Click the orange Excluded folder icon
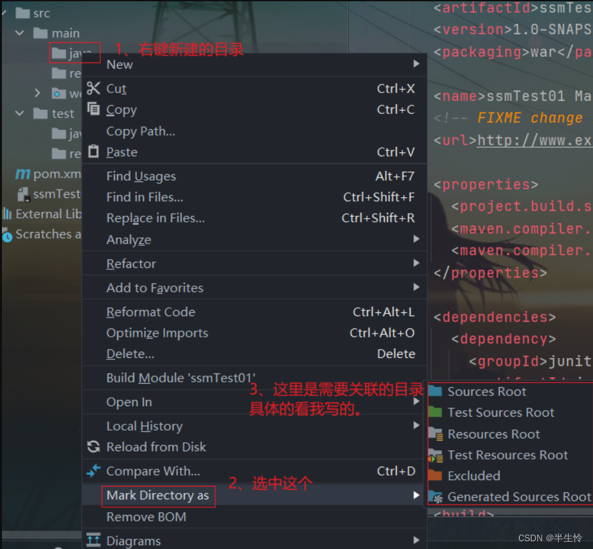The width and height of the screenshot is (593, 549). [436, 475]
